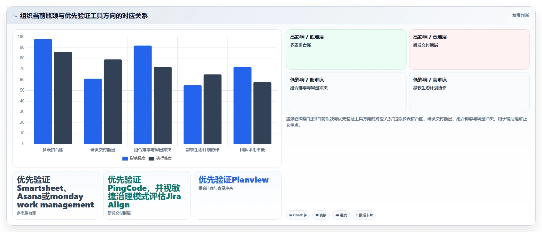Click the dark 组合排序与容量冲突 bar

click(x=163, y=105)
